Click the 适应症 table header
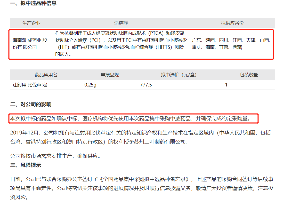 121,23
